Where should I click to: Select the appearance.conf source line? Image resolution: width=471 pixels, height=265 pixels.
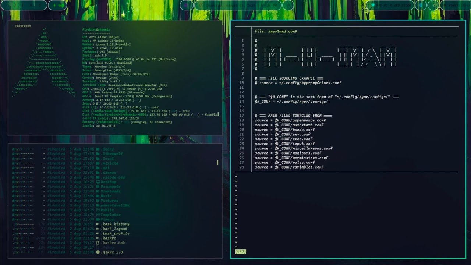(290, 120)
